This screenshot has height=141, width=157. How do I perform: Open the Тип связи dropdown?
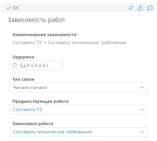point(78,87)
